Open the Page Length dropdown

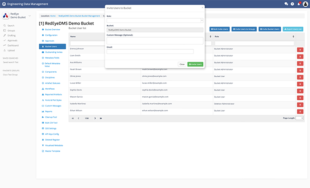[299, 118]
